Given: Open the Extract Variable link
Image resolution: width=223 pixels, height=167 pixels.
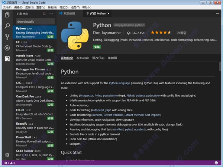Looking at the screenshot, I should coord(113,115).
